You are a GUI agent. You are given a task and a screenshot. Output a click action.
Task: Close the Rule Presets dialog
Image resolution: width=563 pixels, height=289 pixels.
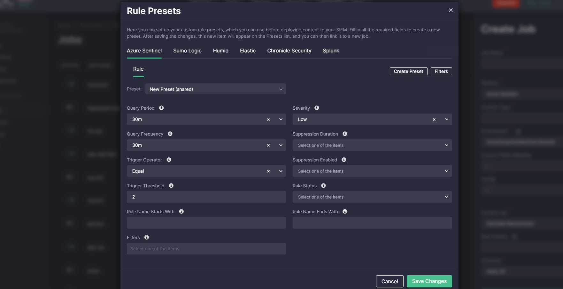tap(451, 10)
